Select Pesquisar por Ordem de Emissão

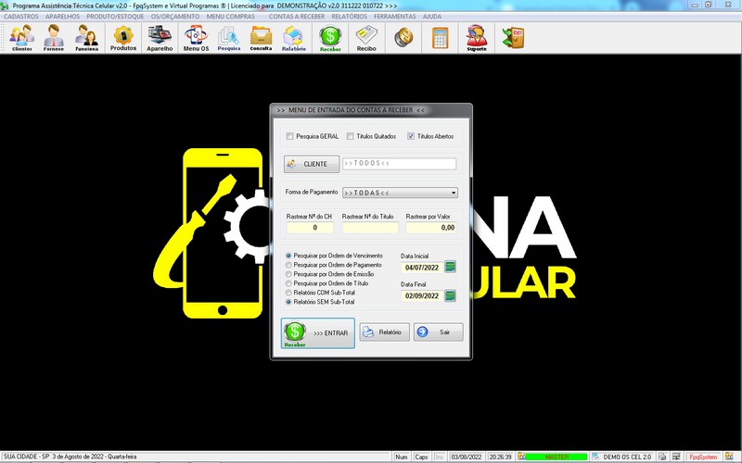click(288, 274)
